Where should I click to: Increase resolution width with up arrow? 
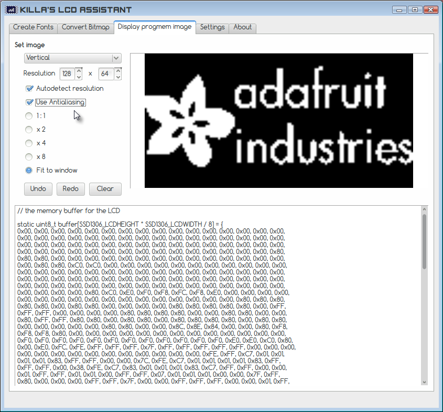point(79,71)
